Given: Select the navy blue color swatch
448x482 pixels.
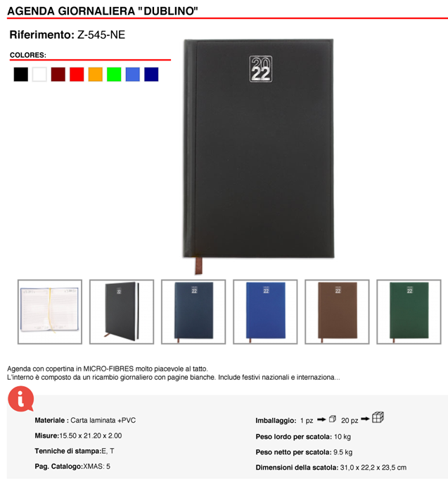Looking at the screenshot, I should click(x=151, y=75).
